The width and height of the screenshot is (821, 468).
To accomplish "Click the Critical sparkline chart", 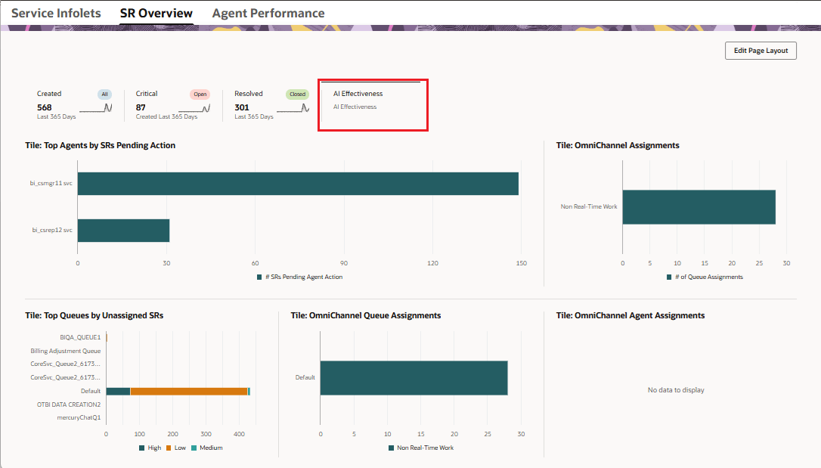I will [194, 108].
